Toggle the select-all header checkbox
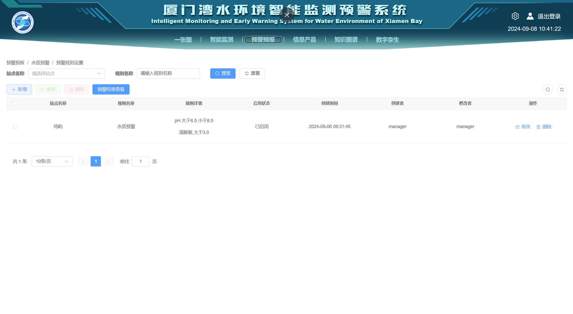The height and width of the screenshot is (314, 573). pos(15,103)
